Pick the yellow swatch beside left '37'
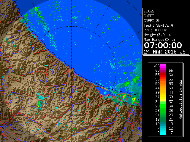 click(x=163, y=97)
